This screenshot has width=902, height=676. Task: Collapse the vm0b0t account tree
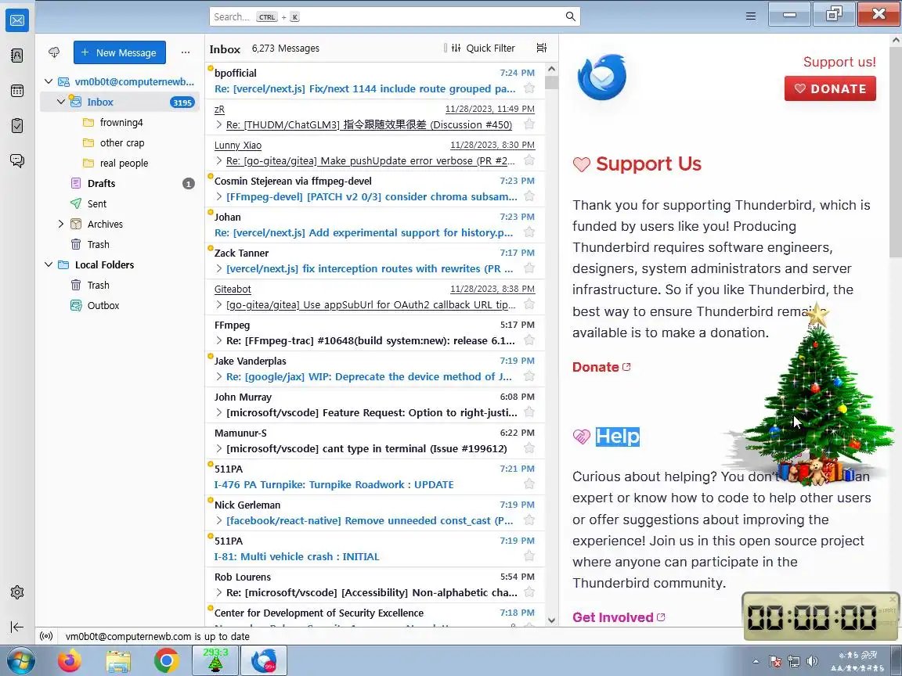click(x=49, y=81)
